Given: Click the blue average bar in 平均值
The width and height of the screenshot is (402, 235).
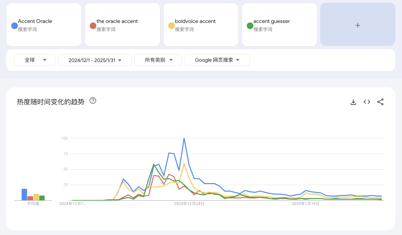Looking at the screenshot, I should [24, 195].
